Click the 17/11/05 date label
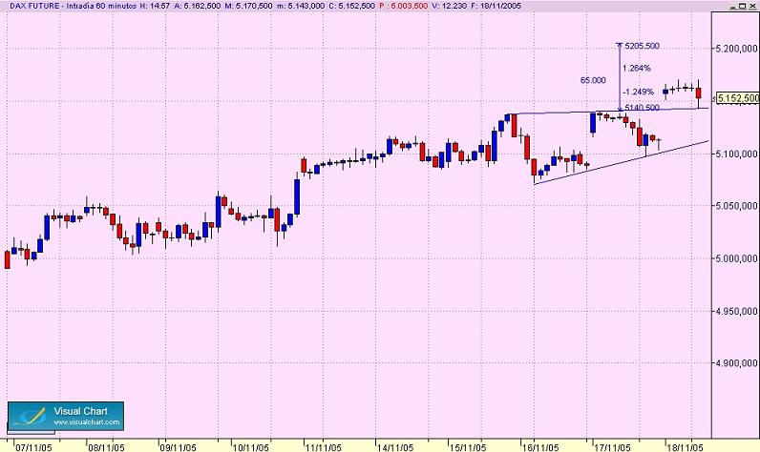 tap(613, 447)
